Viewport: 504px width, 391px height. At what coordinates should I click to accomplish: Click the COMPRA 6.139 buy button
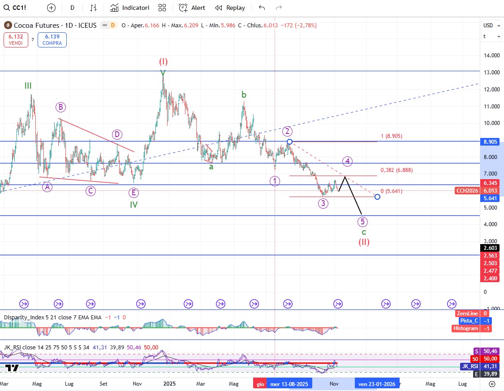[52, 40]
